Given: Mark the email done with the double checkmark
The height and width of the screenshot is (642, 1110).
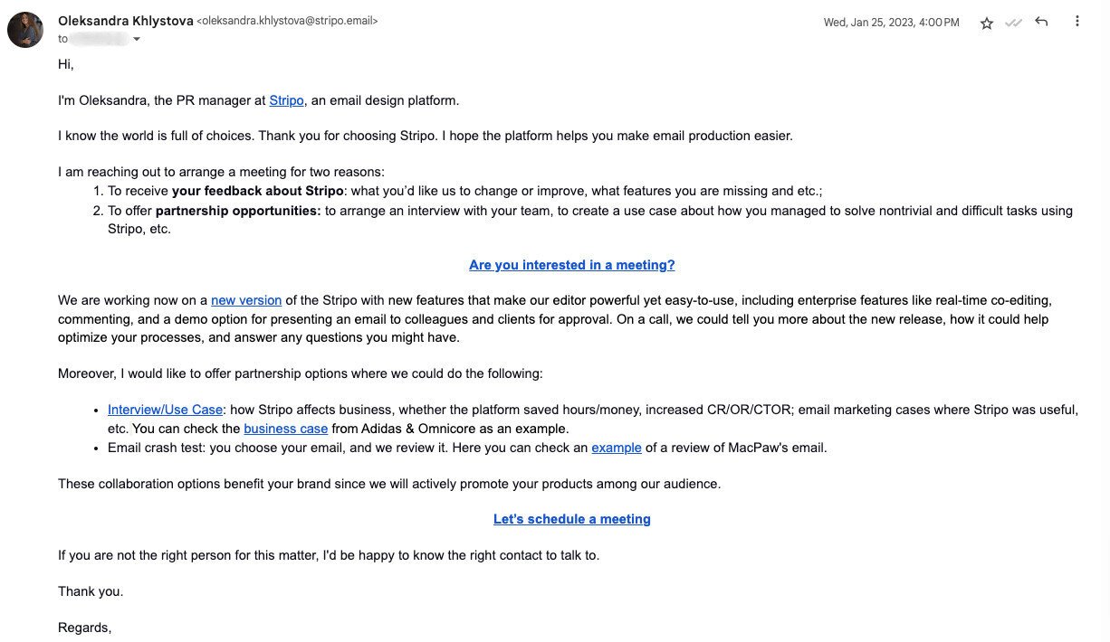Looking at the screenshot, I should click(1014, 24).
